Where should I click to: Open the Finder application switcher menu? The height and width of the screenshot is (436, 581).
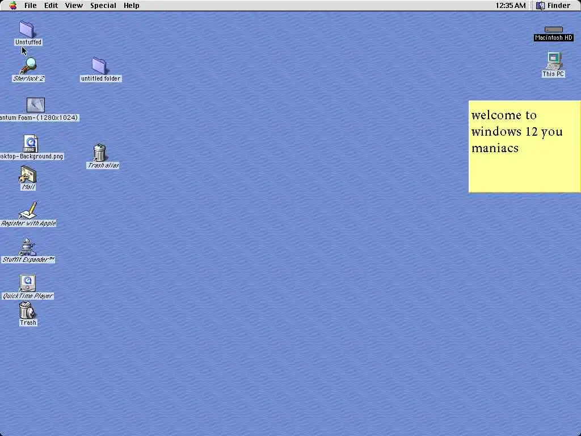[x=553, y=6]
